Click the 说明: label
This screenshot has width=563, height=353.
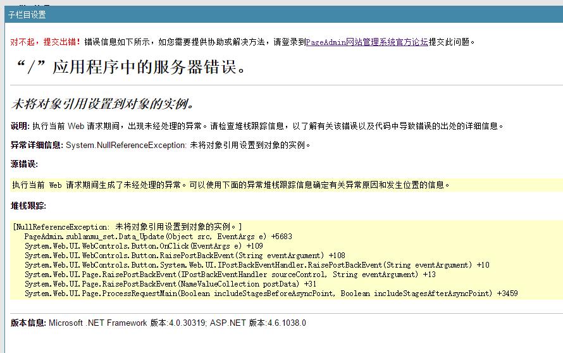[20, 126]
